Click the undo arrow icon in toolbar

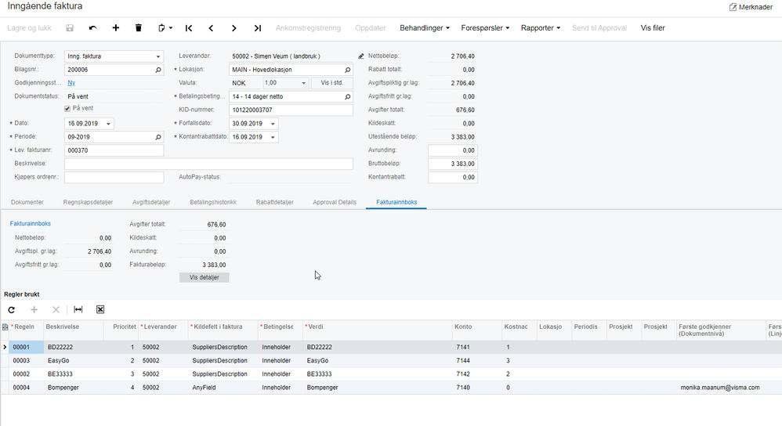point(92,28)
